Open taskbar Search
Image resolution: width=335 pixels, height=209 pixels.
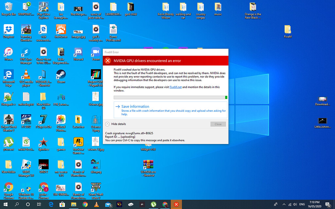[17, 204]
